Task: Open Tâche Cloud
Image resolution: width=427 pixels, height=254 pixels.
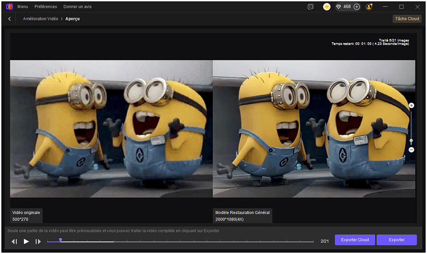Action: click(x=407, y=19)
